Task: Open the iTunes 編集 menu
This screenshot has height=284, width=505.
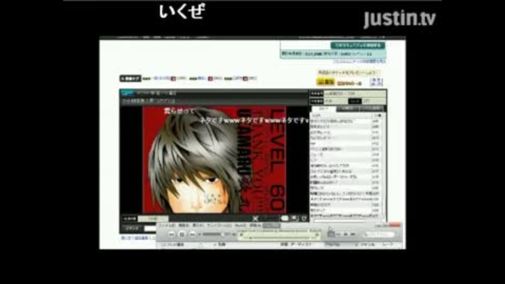Action: click(x=183, y=226)
